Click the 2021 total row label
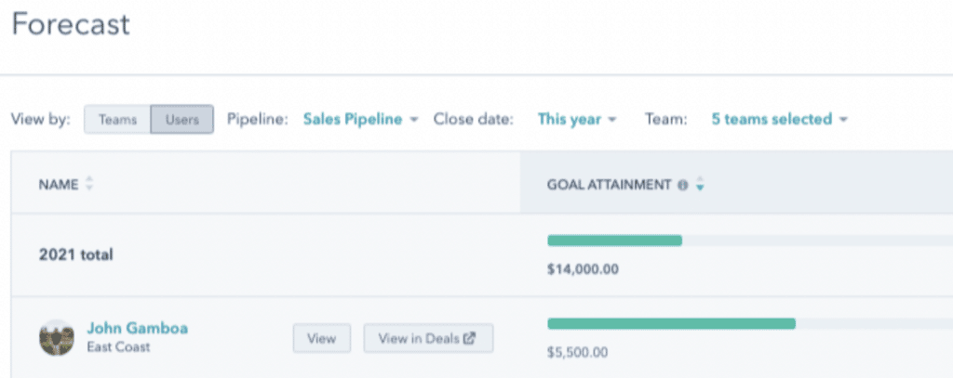The width and height of the screenshot is (953, 378). tap(76, 254)
